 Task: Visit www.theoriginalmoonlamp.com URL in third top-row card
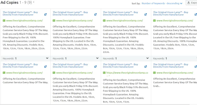point(124,21)
